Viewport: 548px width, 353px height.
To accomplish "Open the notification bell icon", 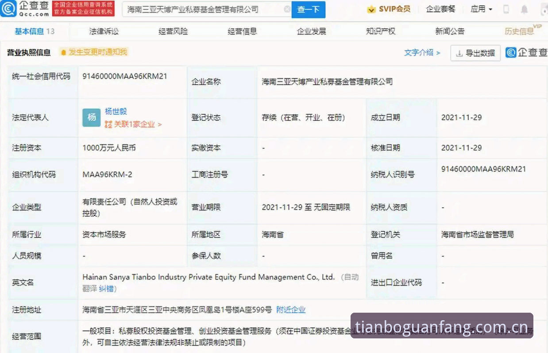I will click(525, 9).
